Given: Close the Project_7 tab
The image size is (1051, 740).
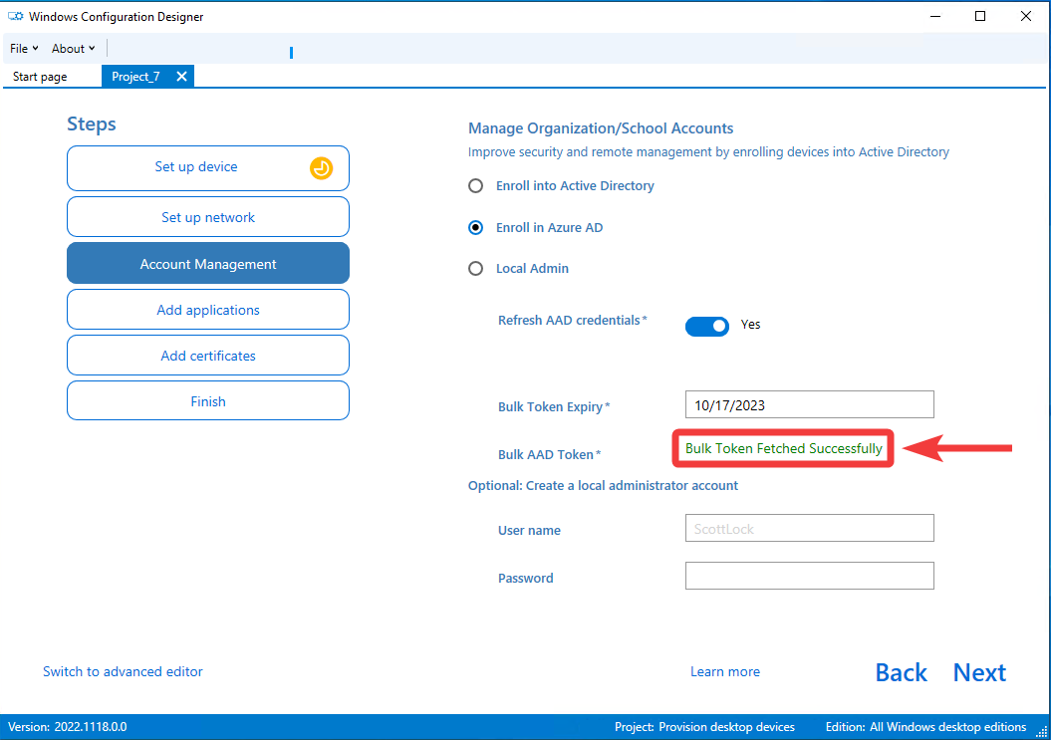Looking at the screenshot, I should coord(181,76).
